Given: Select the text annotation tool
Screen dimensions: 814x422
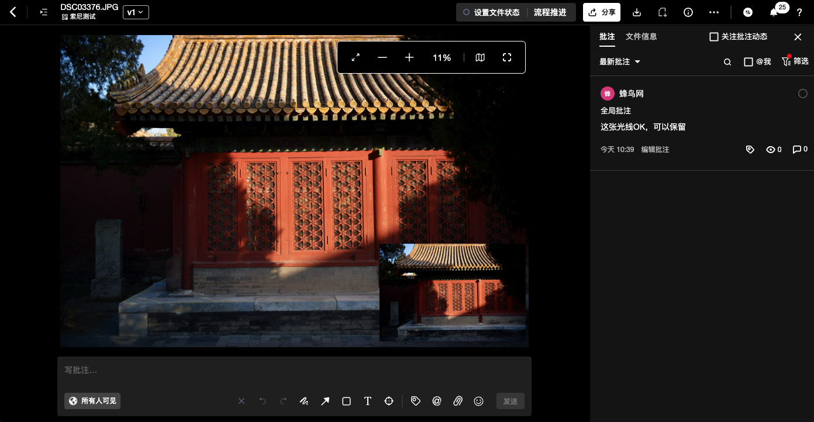Looking at the screenshot, I should [367, 401].
